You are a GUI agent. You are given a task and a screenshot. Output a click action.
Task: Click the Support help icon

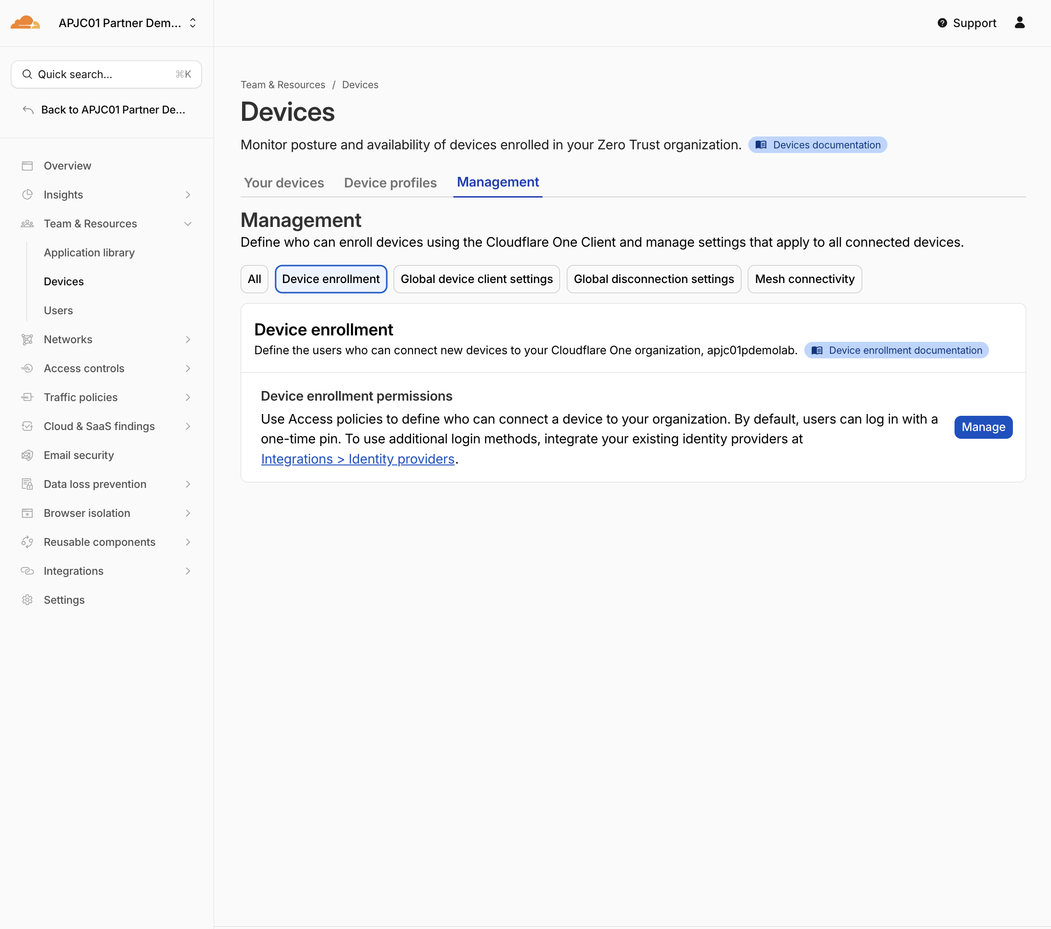tap(942, 23)
